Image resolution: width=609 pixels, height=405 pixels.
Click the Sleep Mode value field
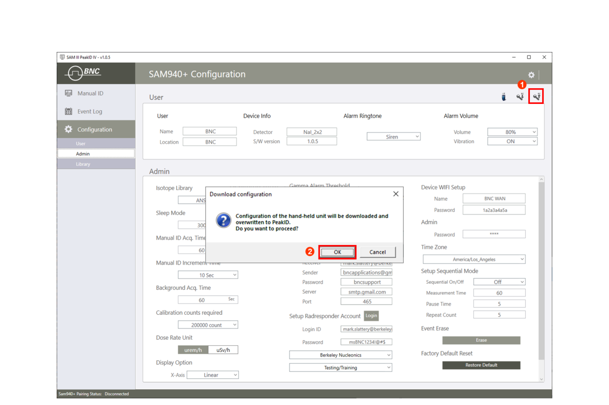(x=192, y=225)
